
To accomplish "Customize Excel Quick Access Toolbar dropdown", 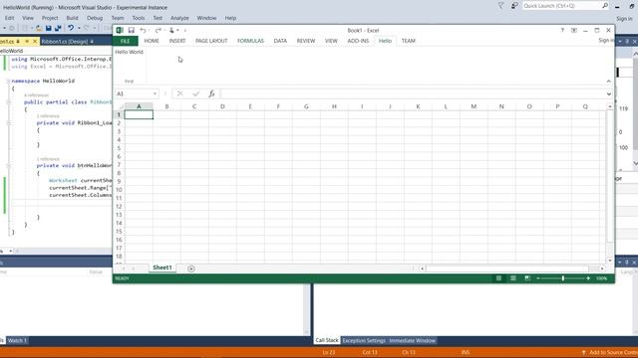I will [185, 30].
